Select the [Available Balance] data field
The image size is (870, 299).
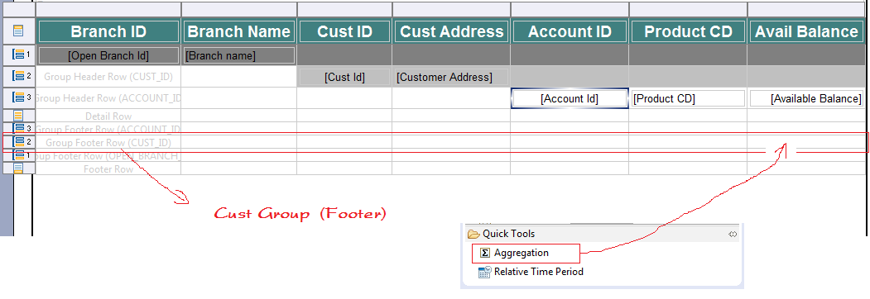(807, 98)
